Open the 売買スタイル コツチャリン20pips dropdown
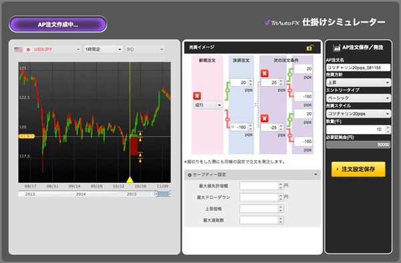Viewport: 401px width, 263px height. tap(358, 113)
